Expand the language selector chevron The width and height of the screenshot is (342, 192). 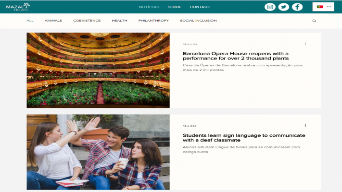tap(329, 7)
